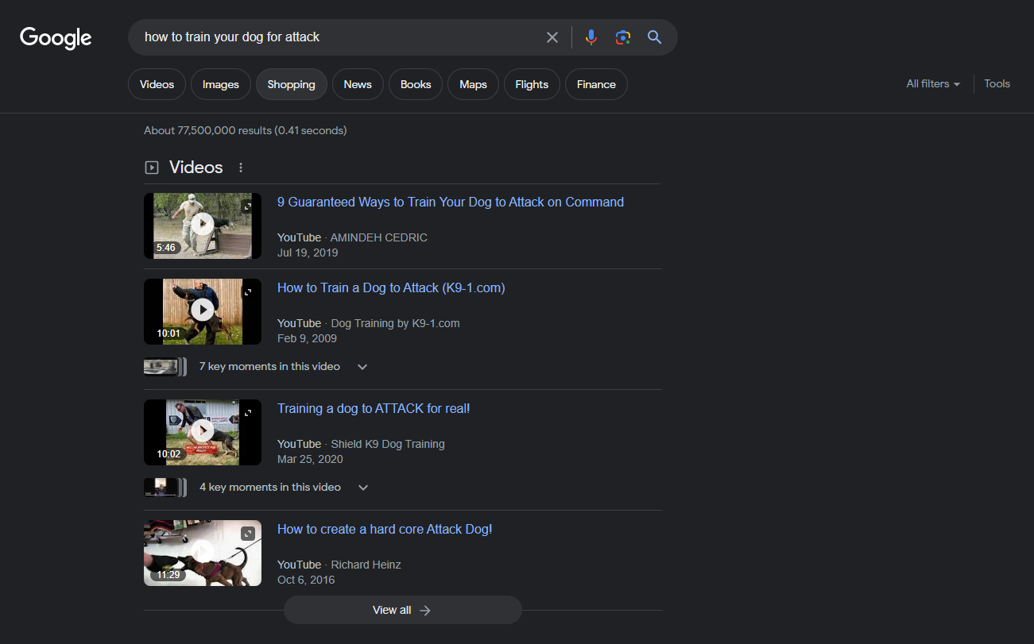Click the magnifying glass search icon
Viewport: 1034px width, 644px height.
pyautogui.click(x=654, y=37)
